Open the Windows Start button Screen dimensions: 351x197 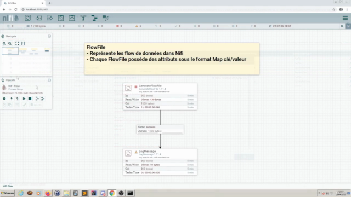click(x=8, y=193)
